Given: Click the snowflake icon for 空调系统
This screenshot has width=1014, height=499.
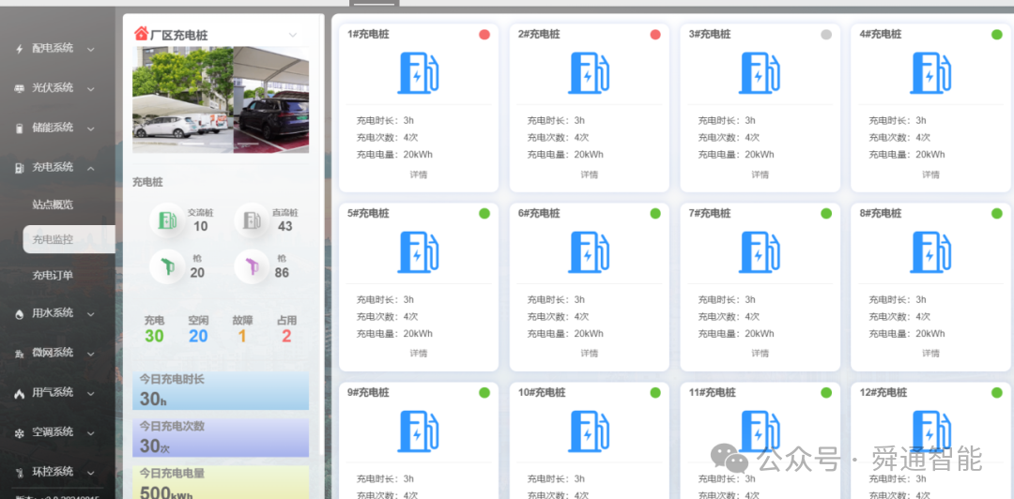Looking at the screenshot, I should (x=20, y=433).
